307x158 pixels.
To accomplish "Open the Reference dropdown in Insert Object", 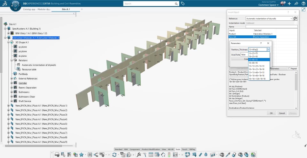I will [x=291, y=19].
